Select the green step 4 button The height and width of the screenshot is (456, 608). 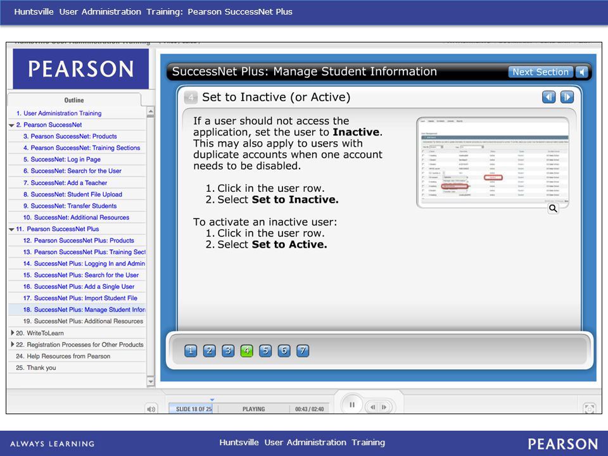pos(246,351)
